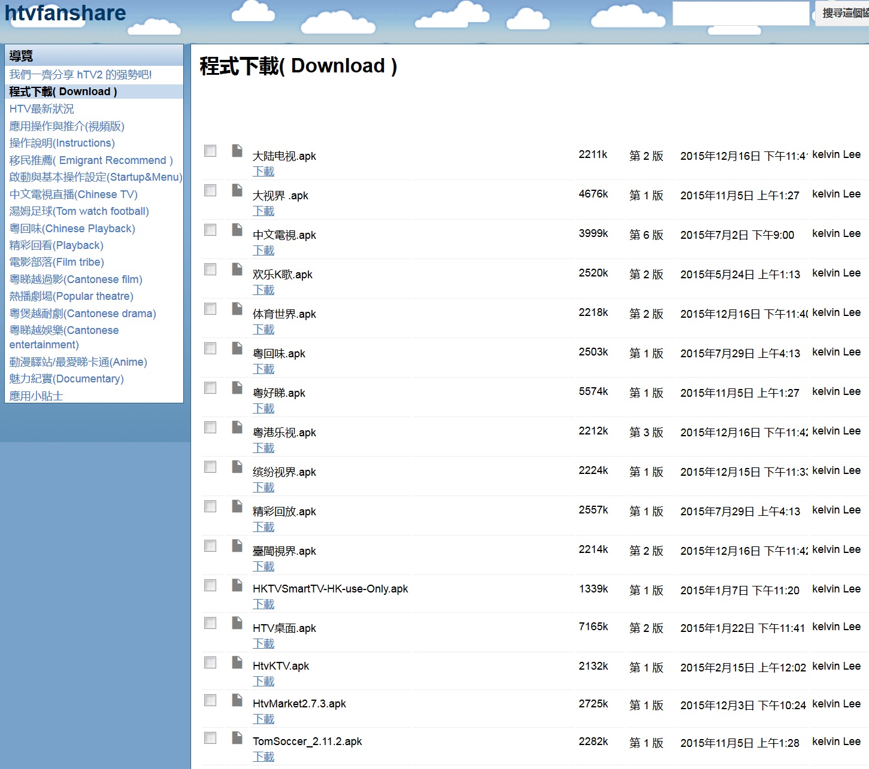869x769 pixels.
Task: Click file icon for 粤回味.apk
Action: (237, 348)
